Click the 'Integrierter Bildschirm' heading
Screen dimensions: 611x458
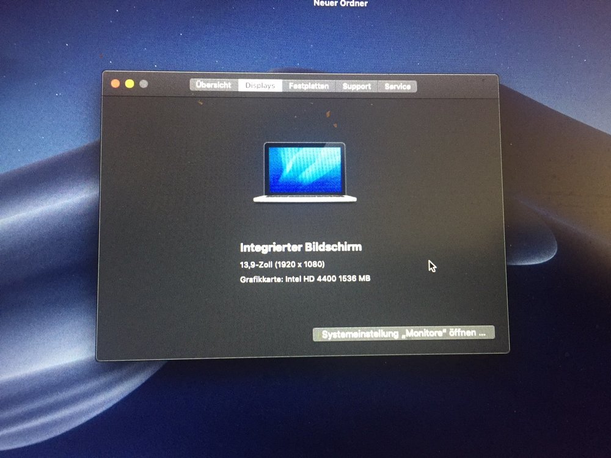[301, 247]
